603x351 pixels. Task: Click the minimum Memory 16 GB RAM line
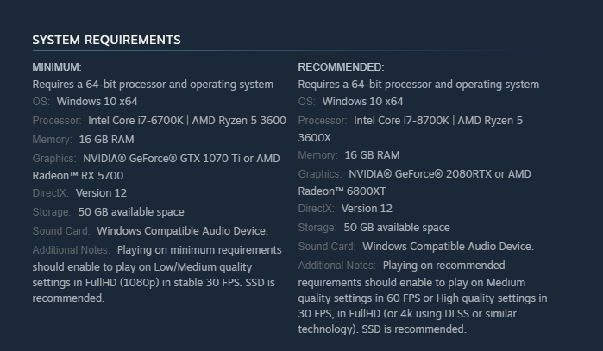click(83, 140)
